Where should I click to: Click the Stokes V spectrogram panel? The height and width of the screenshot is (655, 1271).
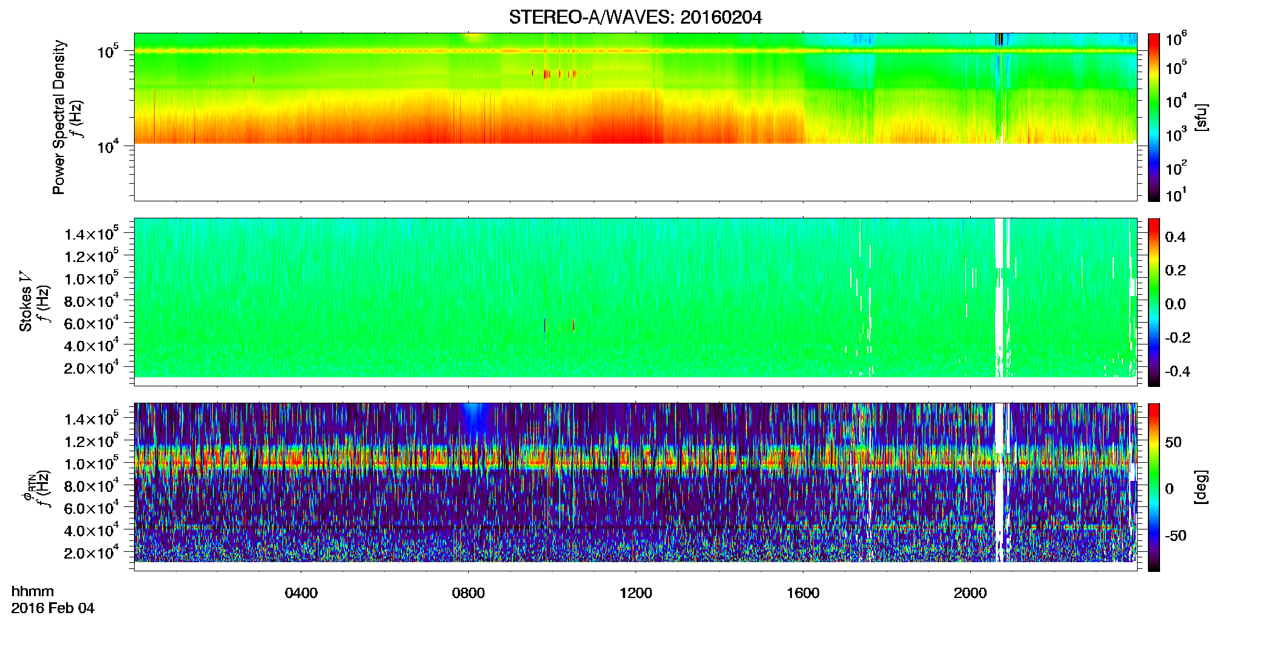point(635,302)
